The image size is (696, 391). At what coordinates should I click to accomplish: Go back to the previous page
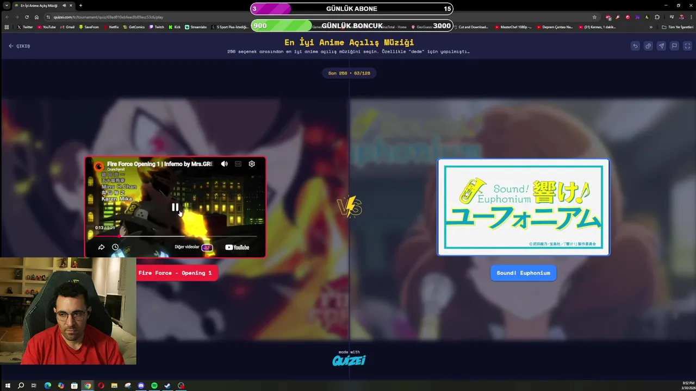(7, 17)
